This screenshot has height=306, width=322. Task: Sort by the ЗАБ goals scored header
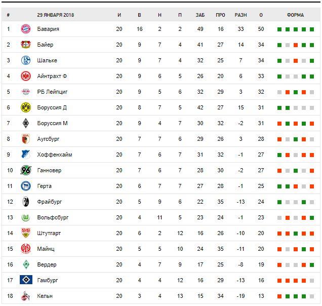click(x=200, y=15)
